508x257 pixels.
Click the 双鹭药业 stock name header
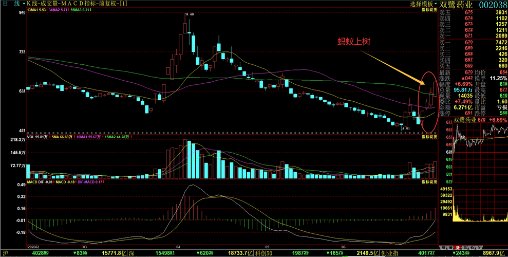(x=456, y=5)
